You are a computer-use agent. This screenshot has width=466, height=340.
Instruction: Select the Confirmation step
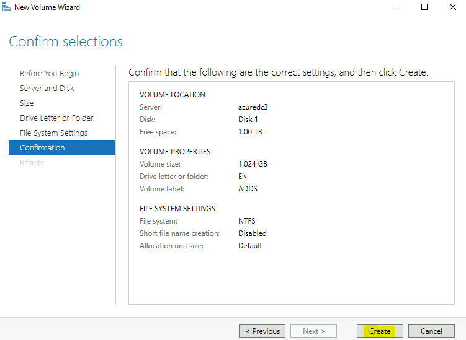coord(61,147)
